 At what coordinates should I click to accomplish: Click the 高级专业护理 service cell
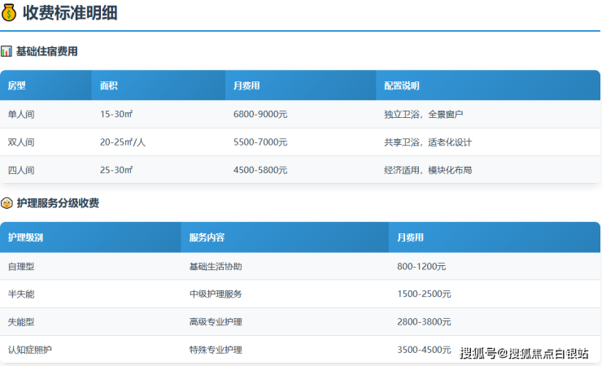pos(216,322)
